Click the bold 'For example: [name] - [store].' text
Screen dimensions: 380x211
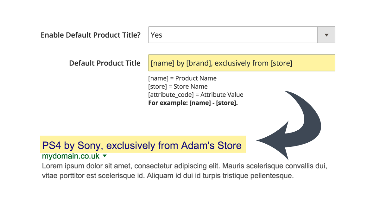pos(193,103)
